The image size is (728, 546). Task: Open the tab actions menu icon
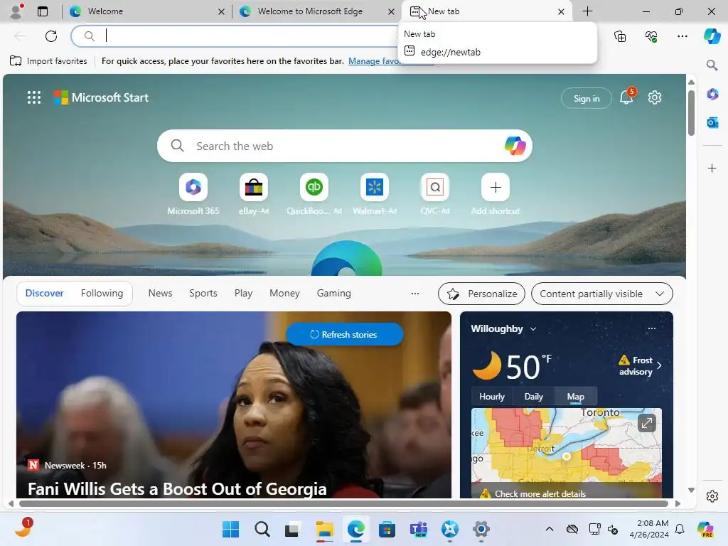click(x=43, y=11)
